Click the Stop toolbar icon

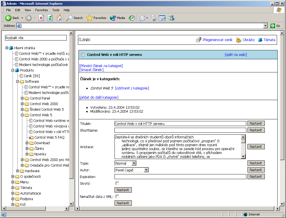(41, 18)
